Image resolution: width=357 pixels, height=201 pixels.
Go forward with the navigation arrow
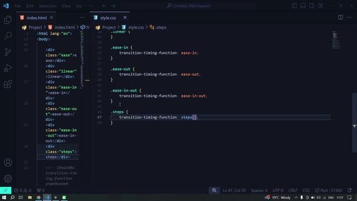tap(113, 6)
